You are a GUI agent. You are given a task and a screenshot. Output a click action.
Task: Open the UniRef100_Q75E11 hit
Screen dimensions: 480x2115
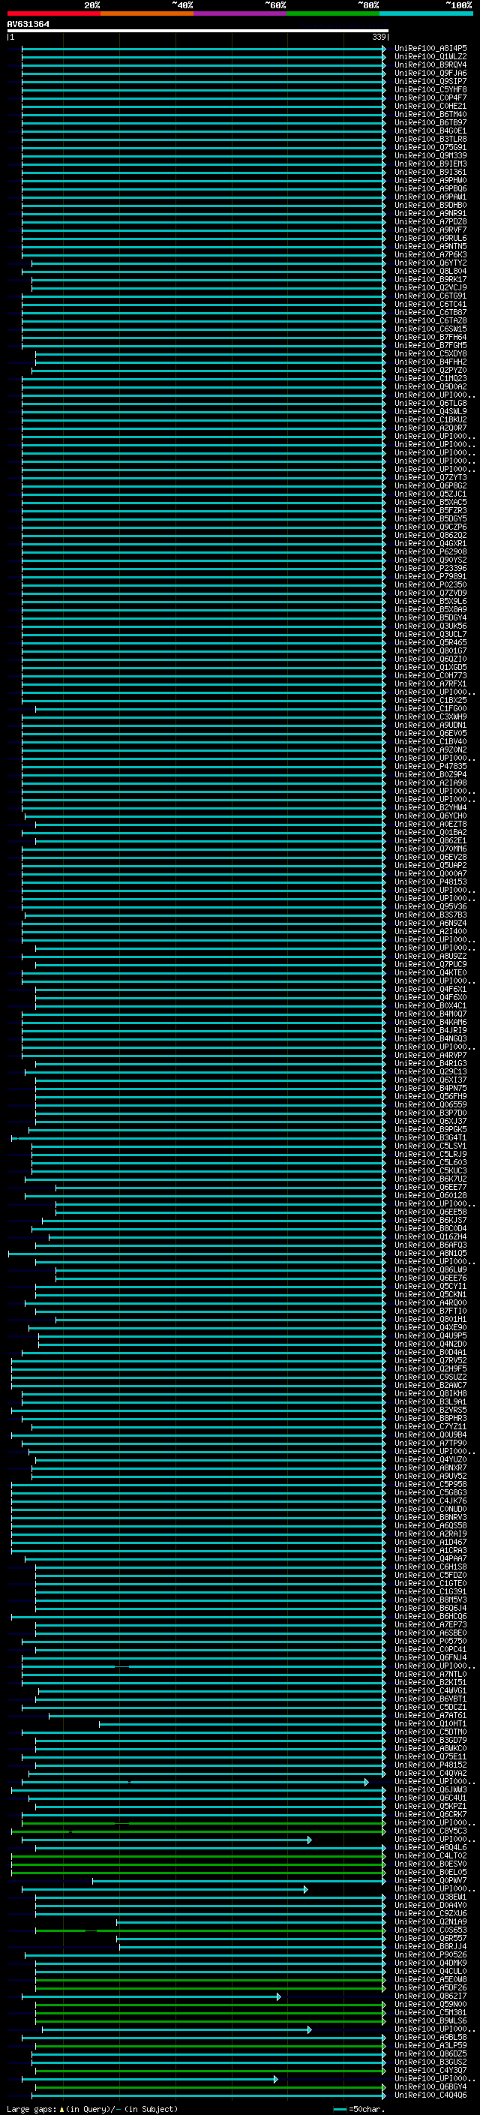[430, 1756]
